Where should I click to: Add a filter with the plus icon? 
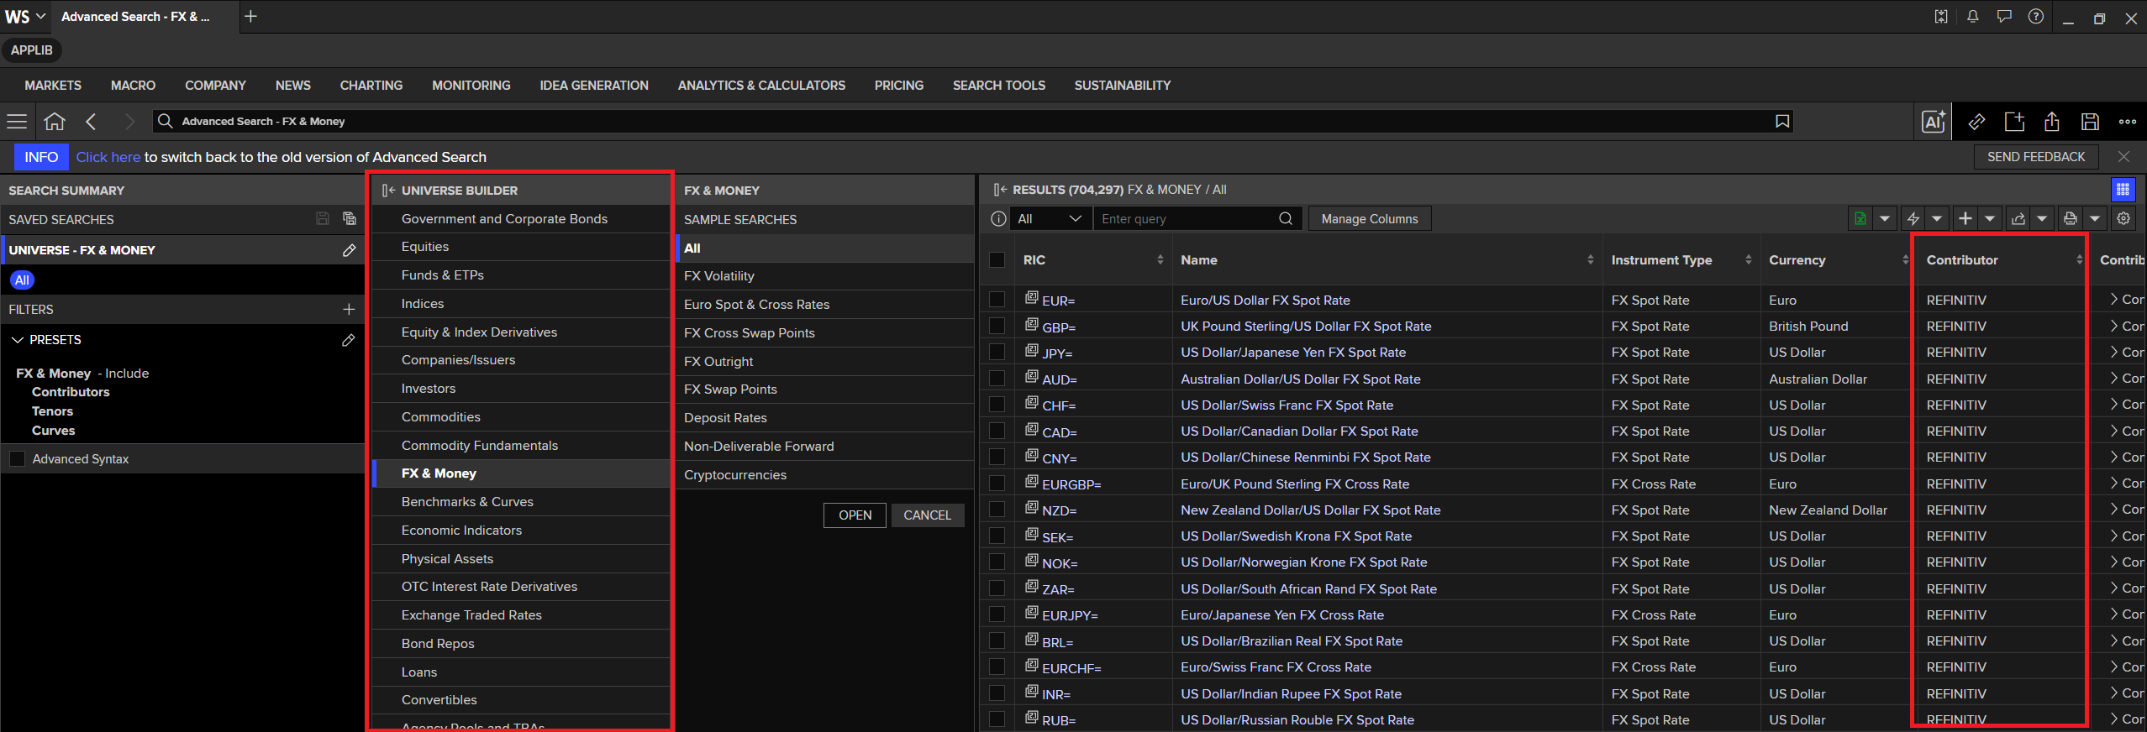(x=349, y=310)
